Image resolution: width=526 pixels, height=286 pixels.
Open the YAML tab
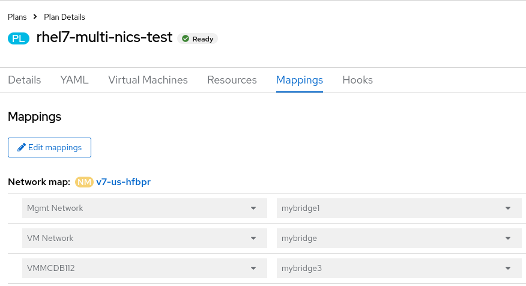coord(74,80)
